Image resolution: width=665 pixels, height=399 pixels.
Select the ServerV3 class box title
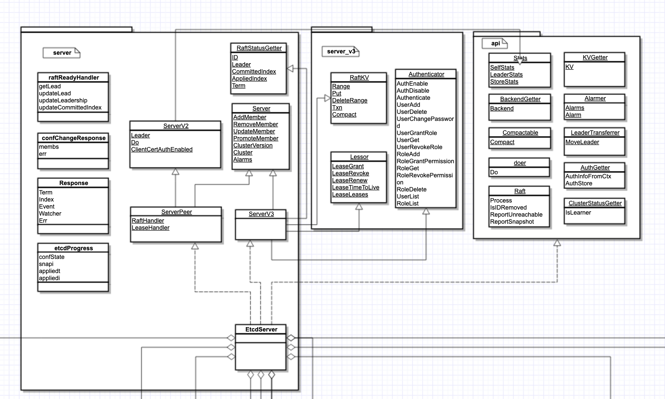pos(261,214)
